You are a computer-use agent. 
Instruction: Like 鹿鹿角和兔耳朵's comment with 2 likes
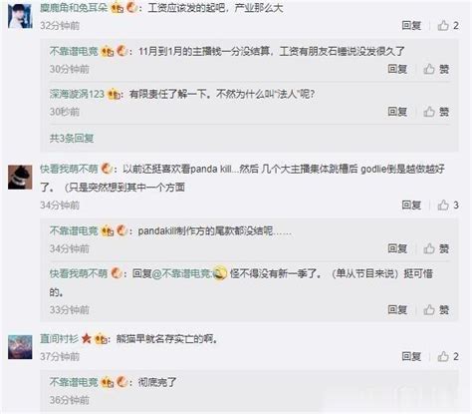(448, 25)
